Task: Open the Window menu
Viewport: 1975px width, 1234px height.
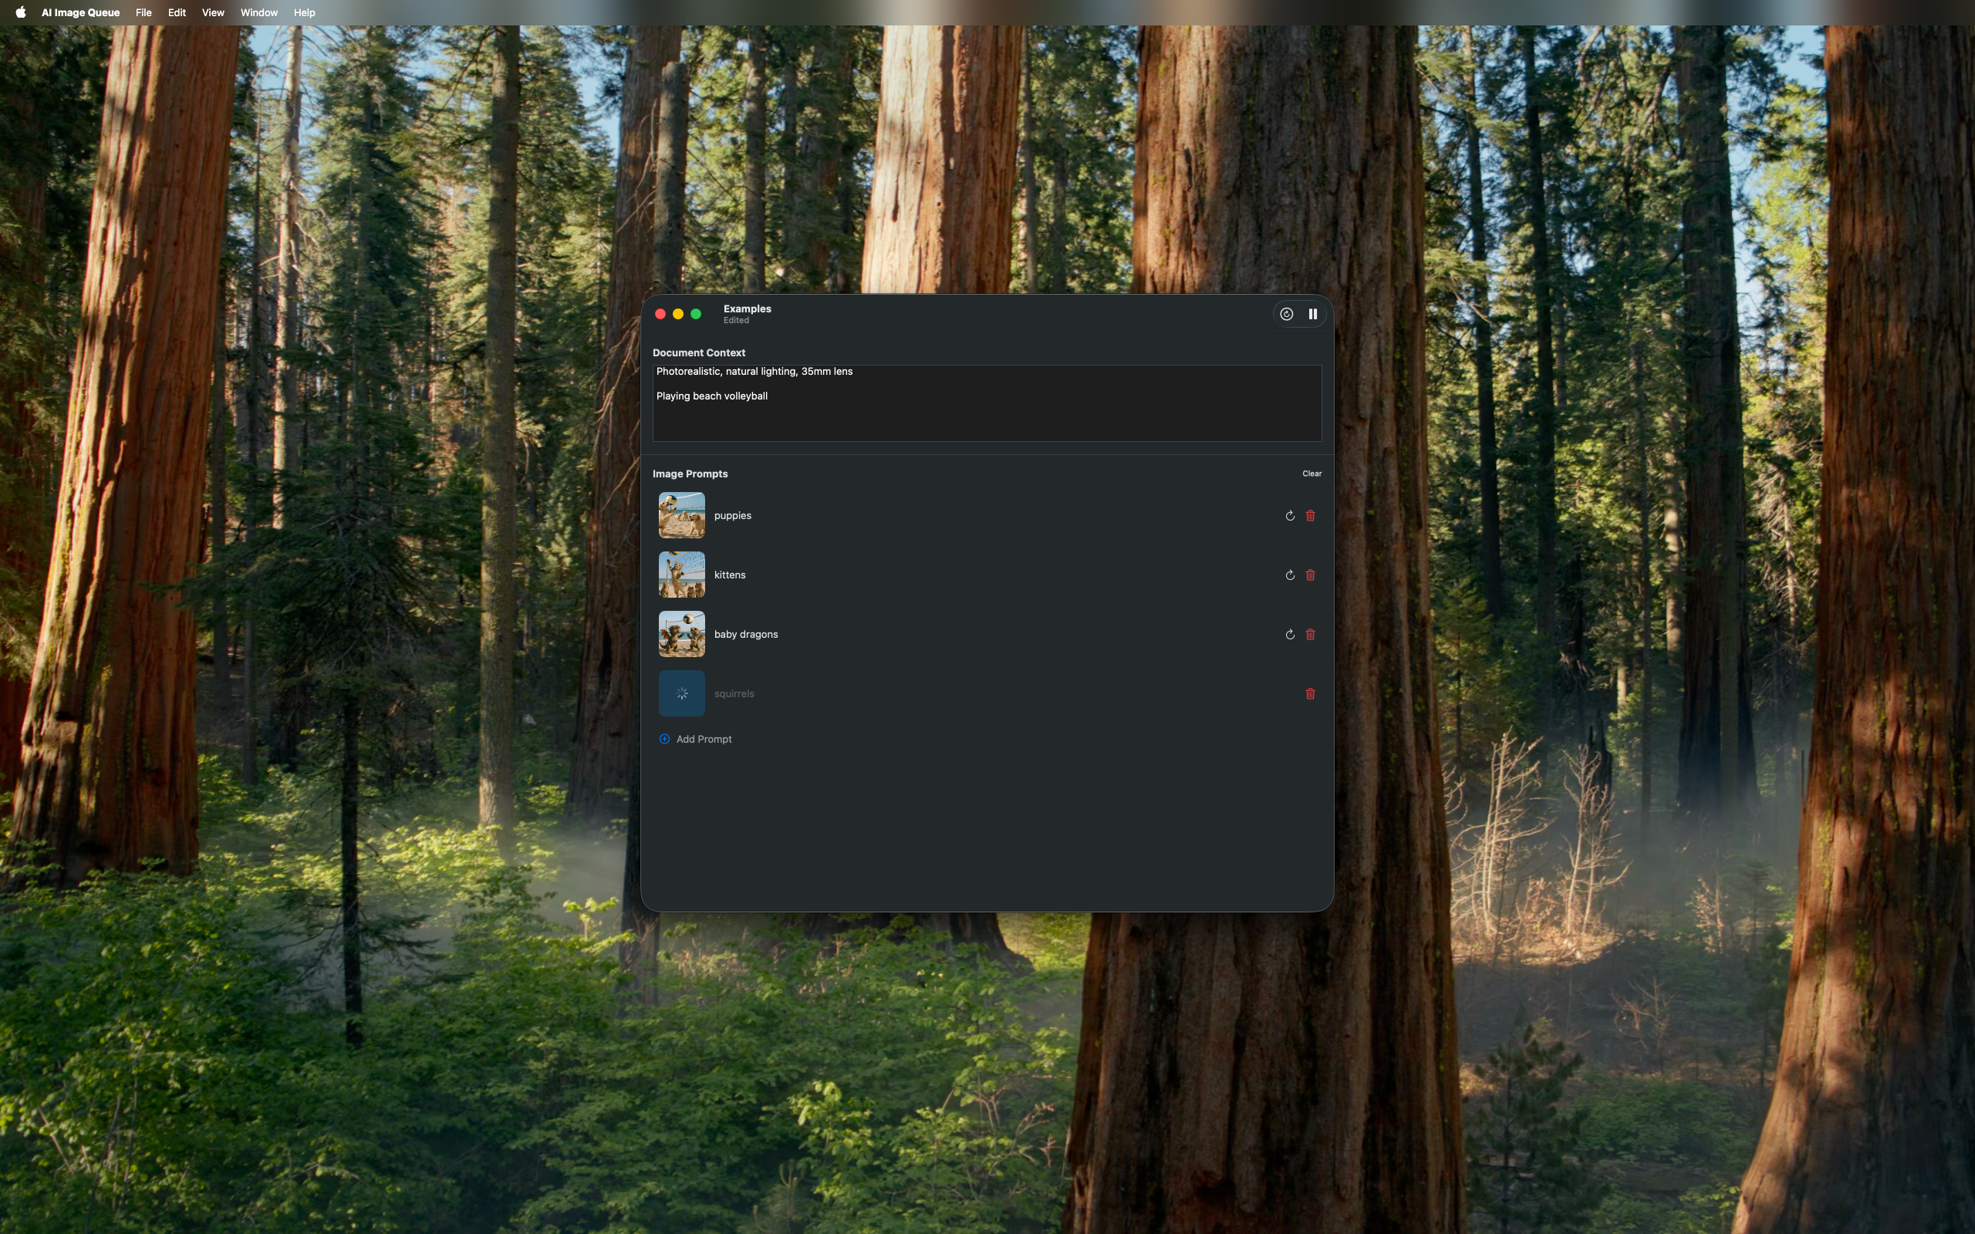Action: (x=258, y=12)
